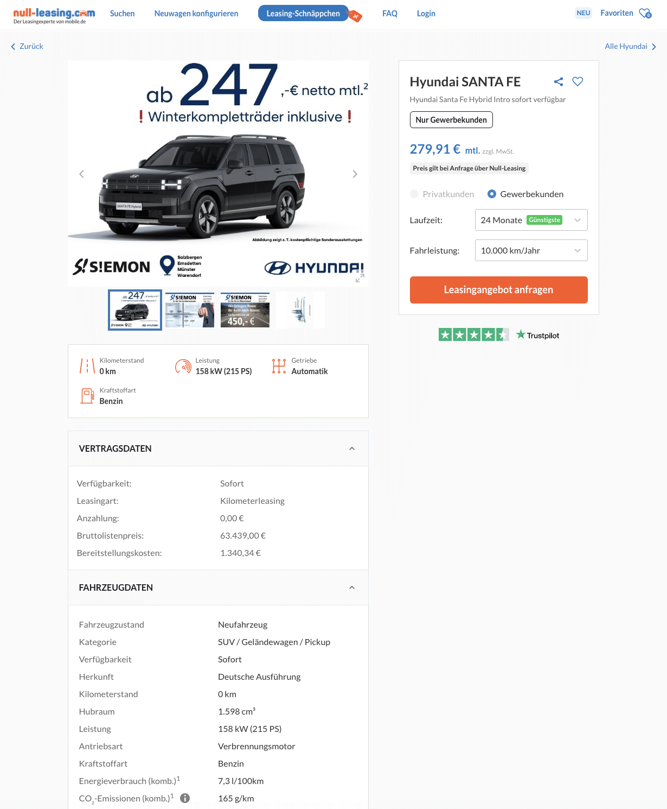This screenshot has height=809, width=667.
Task: Open fullscreen view of the car image
Action: [x=360, y=277]
